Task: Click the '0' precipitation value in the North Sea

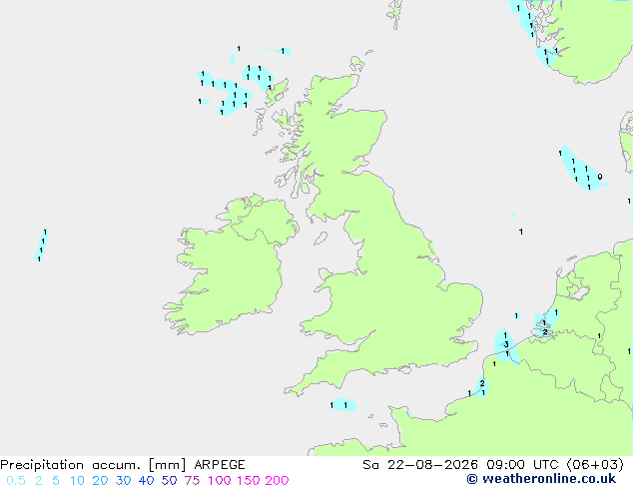Action: click(600, 177)
